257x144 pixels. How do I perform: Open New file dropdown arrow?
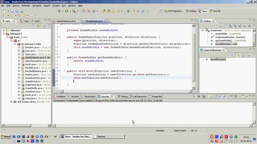[8, 11]
